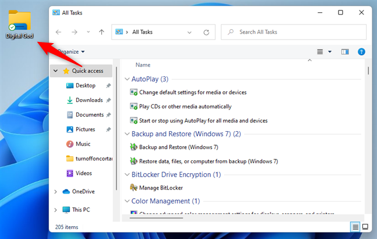Select Videos in the navigation pane
Screen dimensions: 377x239
84,173
